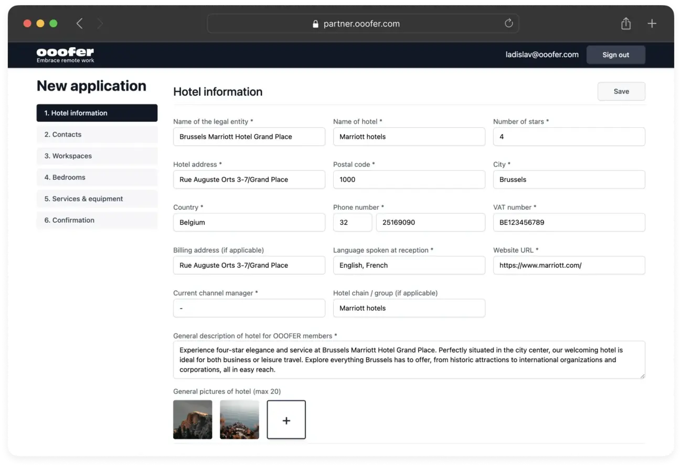Viewport: 682px width, 467px height.
Task: Select step 1. Hotel information
Action: pos(97,113)
